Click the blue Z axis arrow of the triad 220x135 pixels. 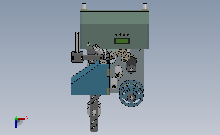pyautogui.click(x=16, y=124)
